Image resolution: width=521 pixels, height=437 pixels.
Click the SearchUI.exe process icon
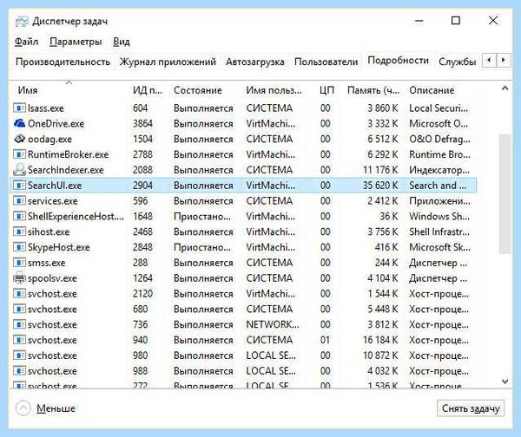[x=19, y=186]
